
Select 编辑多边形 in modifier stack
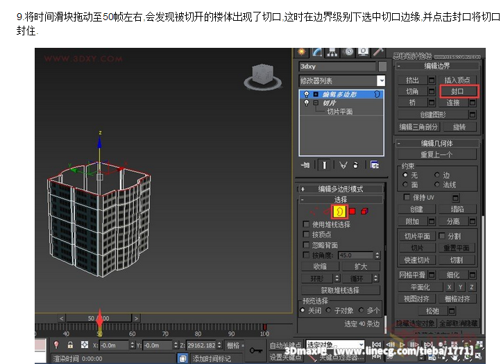[x=339, y=94]
